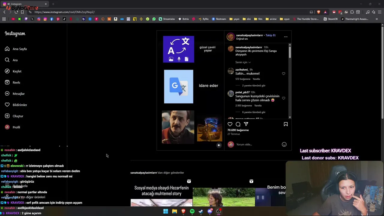Click 70.690 beğenme likes count

[238, 130]
